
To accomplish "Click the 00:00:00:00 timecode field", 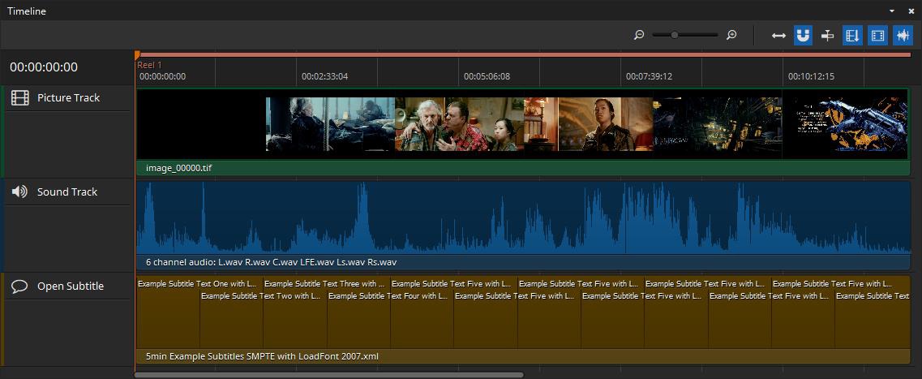I will (44, 67).
